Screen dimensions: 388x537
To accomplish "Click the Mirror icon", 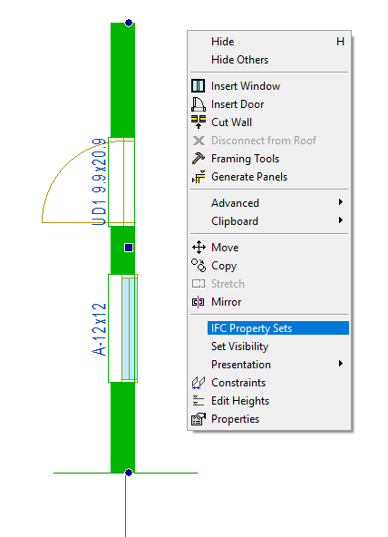I will click(199, 302).
